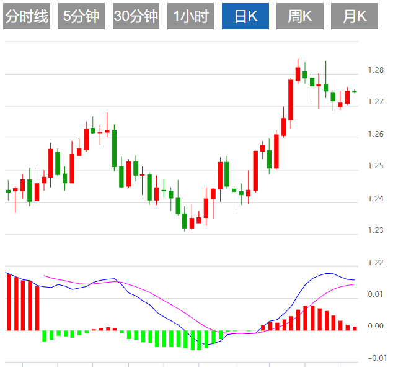
Task: Switch to the 月K monthly tab
Action: click(x=355, y=16)
